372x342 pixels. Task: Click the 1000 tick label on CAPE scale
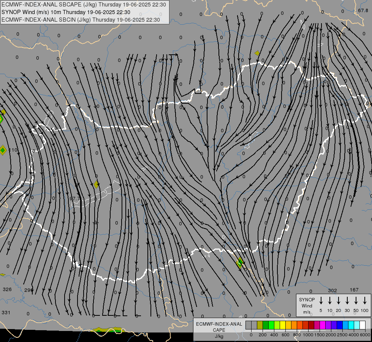(308, 335)
